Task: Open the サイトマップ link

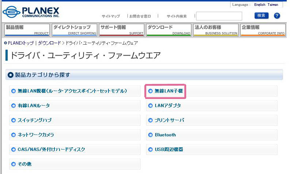Action: [111, 16]
